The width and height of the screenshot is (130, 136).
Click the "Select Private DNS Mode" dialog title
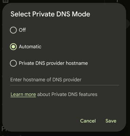coord(50,14)
